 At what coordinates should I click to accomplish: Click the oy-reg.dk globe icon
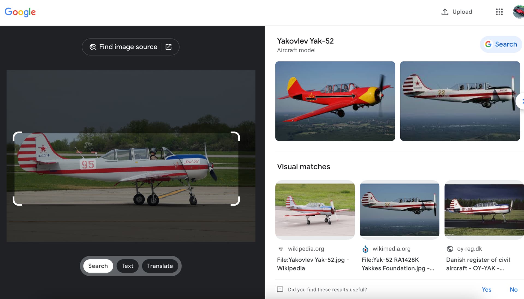click(450, 249)
